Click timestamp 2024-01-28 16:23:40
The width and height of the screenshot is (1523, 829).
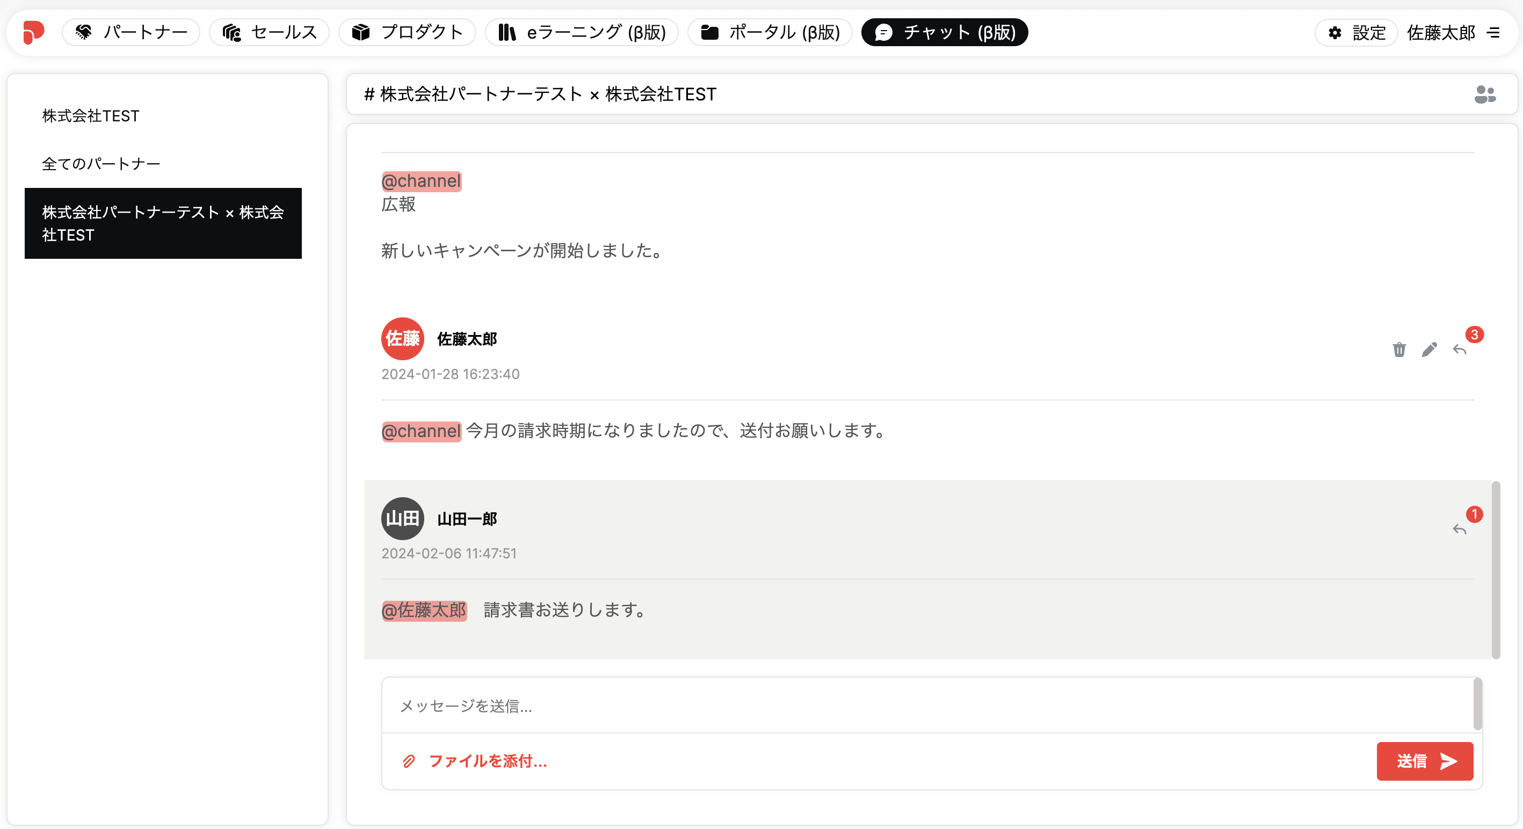tap(451, 374)
